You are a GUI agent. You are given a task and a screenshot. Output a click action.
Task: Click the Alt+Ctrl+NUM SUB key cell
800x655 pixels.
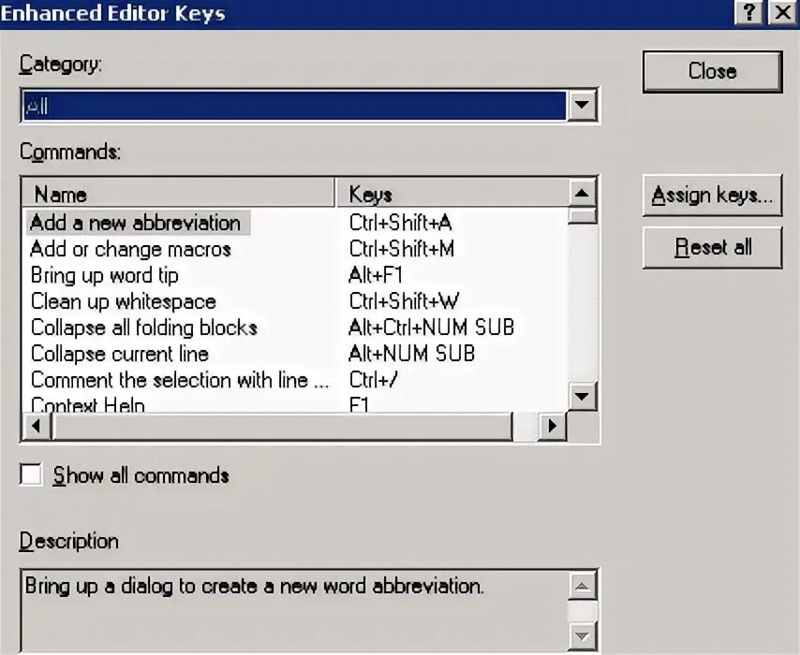click(x=431, y=327)
